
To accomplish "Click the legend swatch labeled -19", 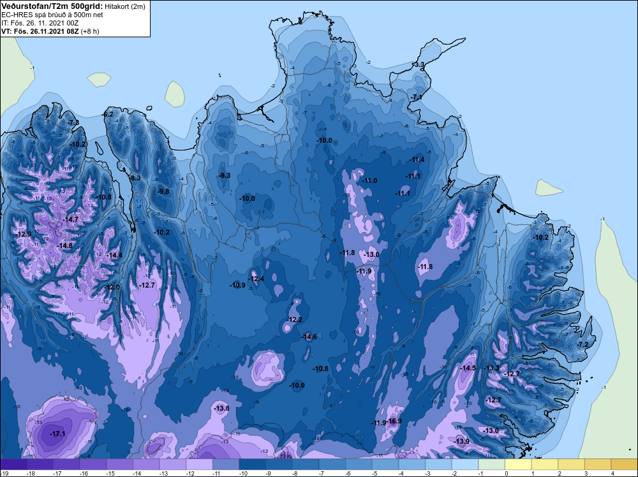I will 13,464.
